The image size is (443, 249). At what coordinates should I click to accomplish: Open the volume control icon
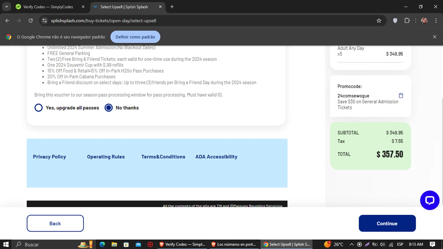tap(383, 244)
